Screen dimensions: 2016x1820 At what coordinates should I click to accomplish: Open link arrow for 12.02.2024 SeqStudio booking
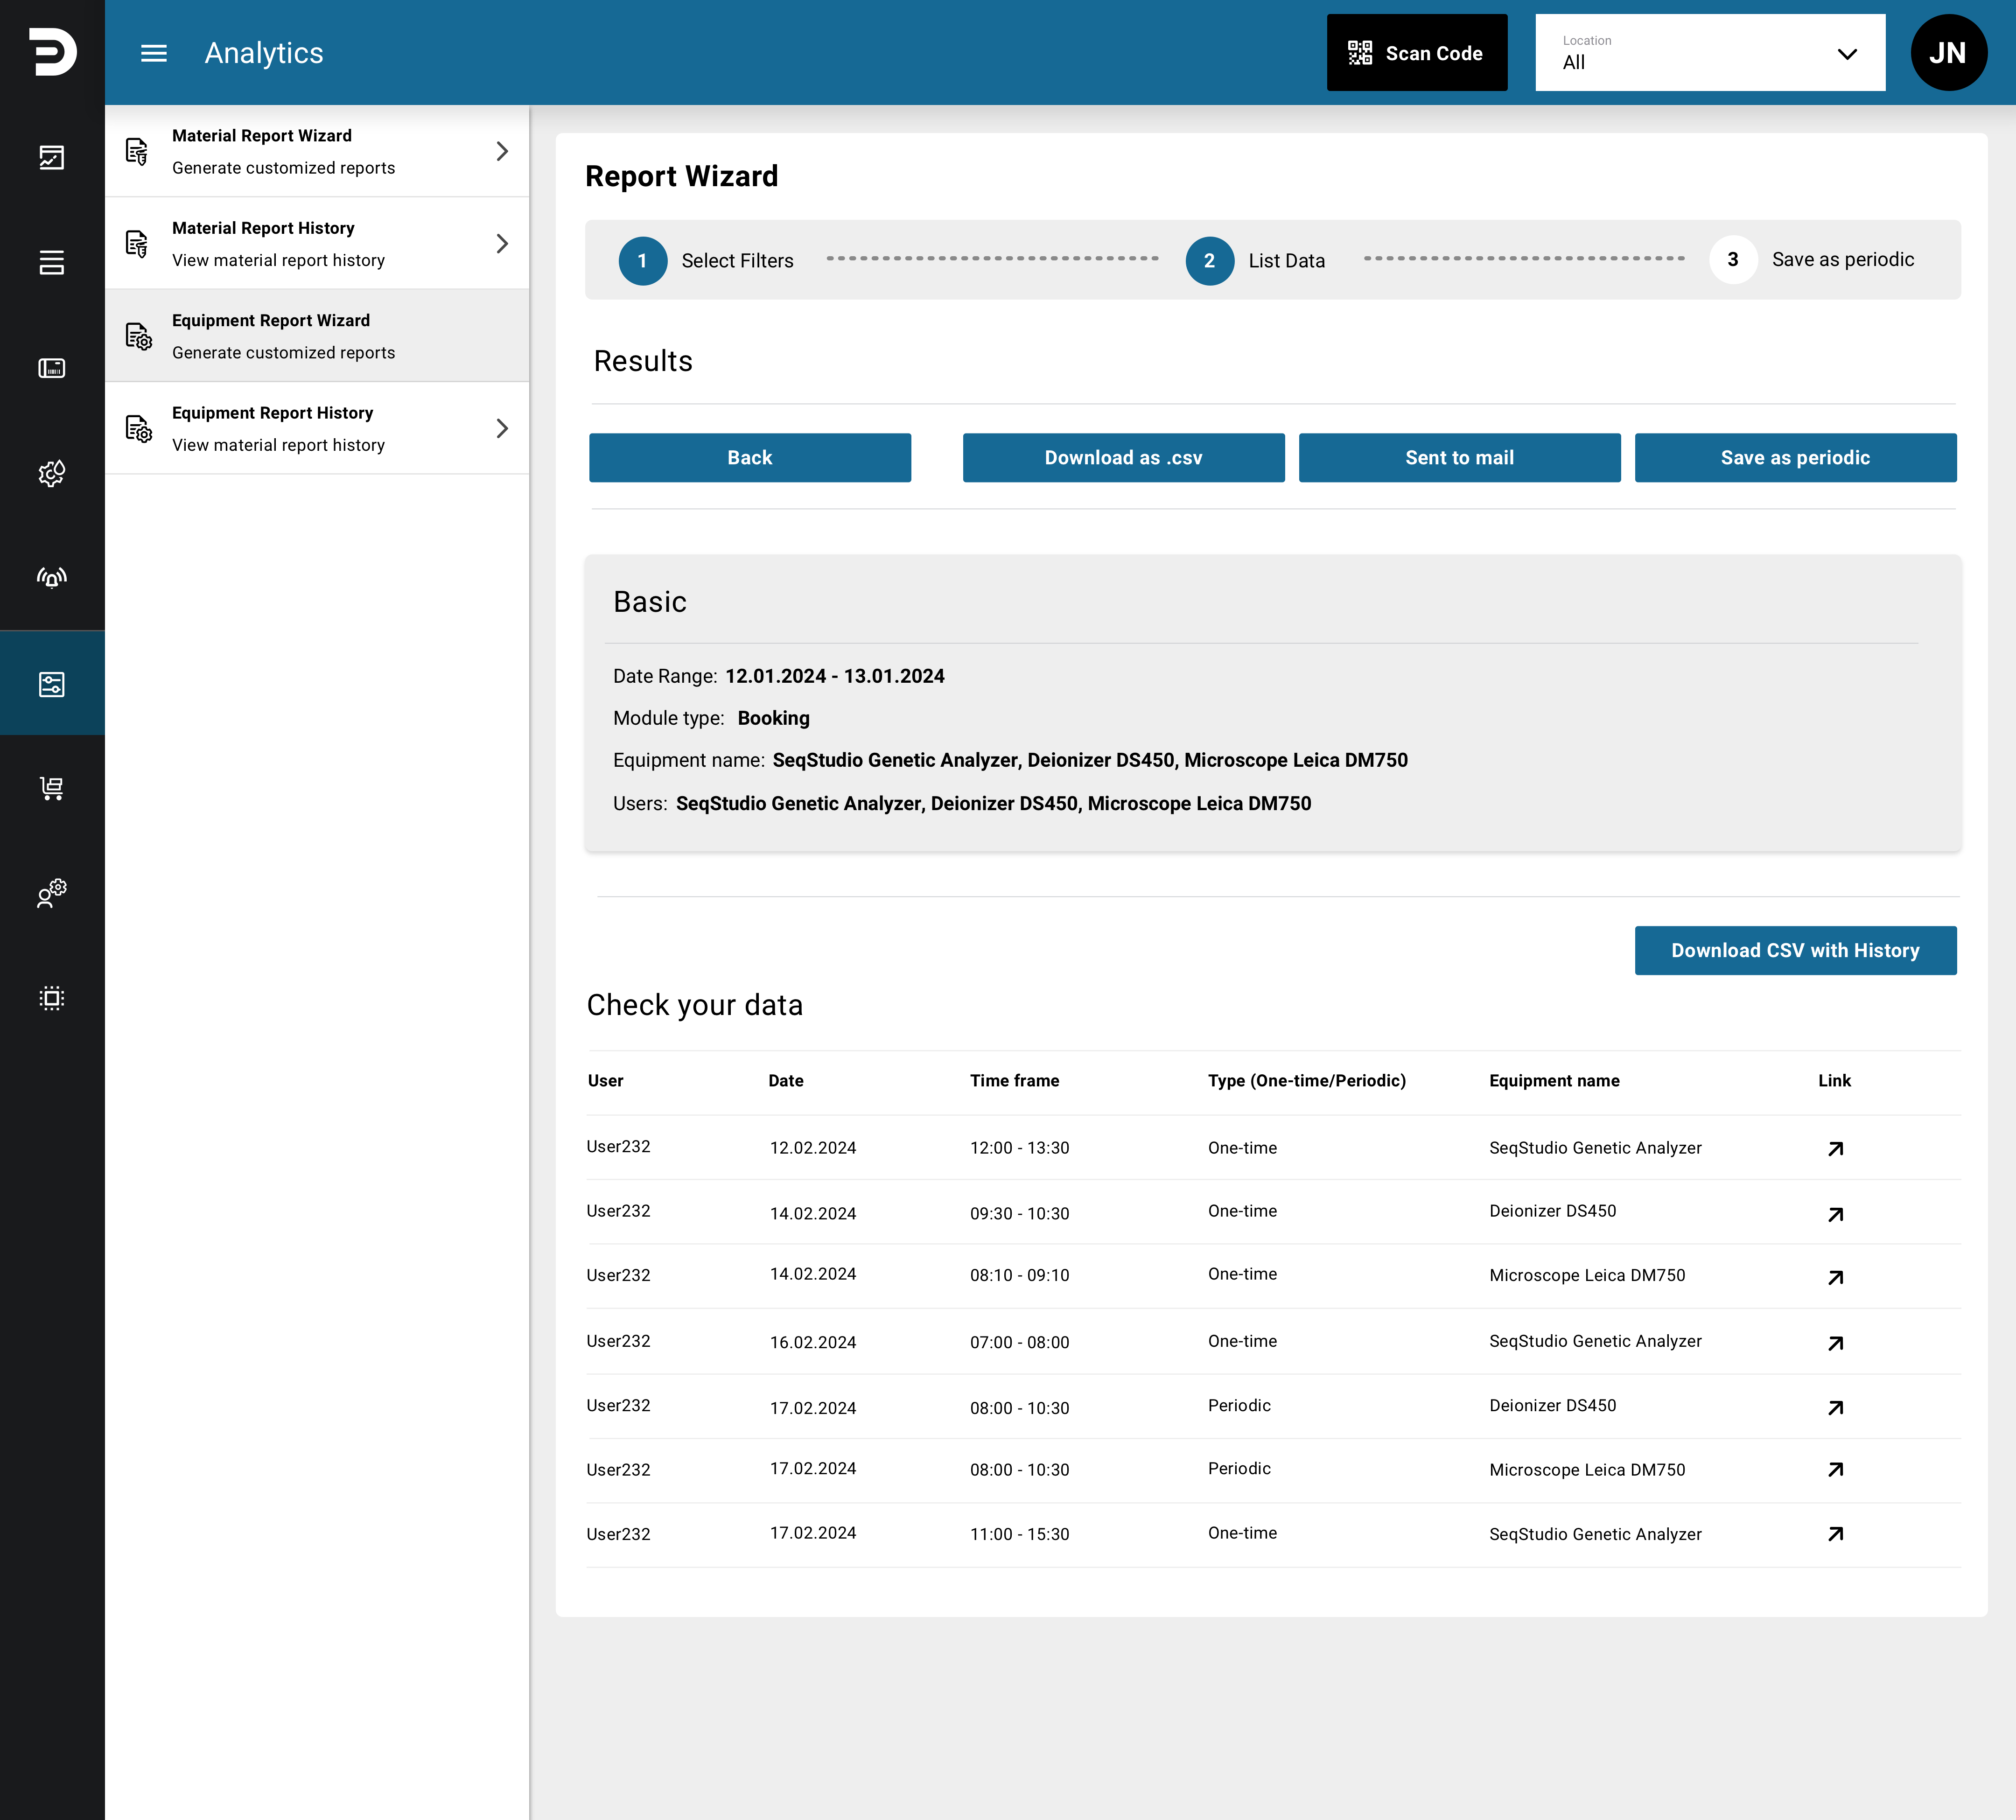[x=1835, y=1149]
